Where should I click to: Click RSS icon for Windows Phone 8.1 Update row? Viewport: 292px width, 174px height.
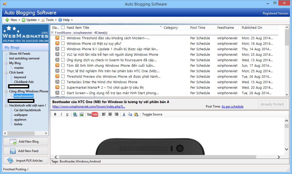pyautogui.click(x=57, y=49)
